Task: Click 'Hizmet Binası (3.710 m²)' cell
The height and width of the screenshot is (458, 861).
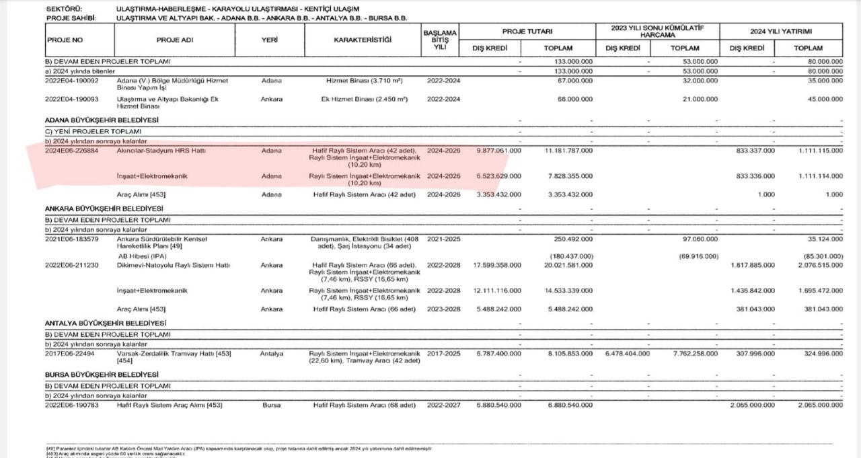Action: pos(364,81)
